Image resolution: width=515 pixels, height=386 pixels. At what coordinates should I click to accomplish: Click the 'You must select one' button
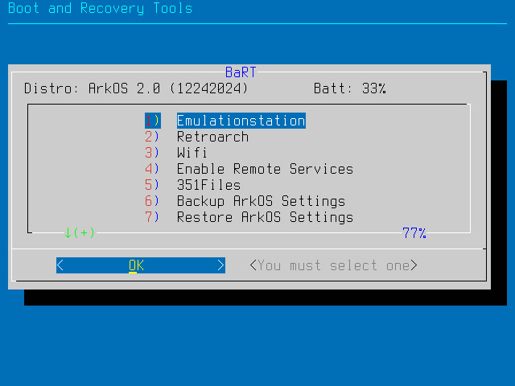[x=333, y=265]
